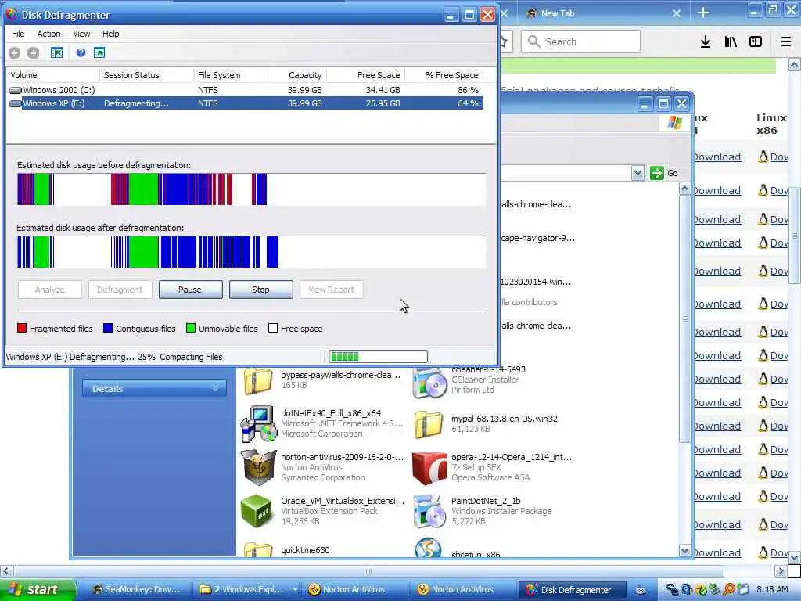Select PaintDotNet_2_1b installer icon
Viewport: 801px width, 601px height.
429,511
